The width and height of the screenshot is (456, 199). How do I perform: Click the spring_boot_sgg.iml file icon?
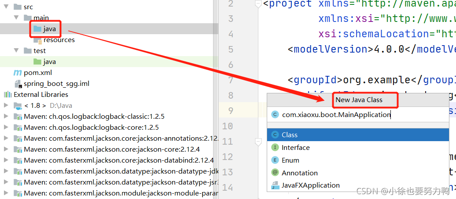point(18,84)
